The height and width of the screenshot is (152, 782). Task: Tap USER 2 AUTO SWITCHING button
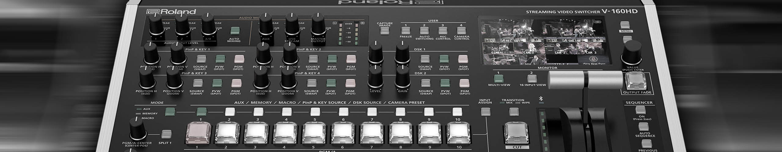point(424,31)
